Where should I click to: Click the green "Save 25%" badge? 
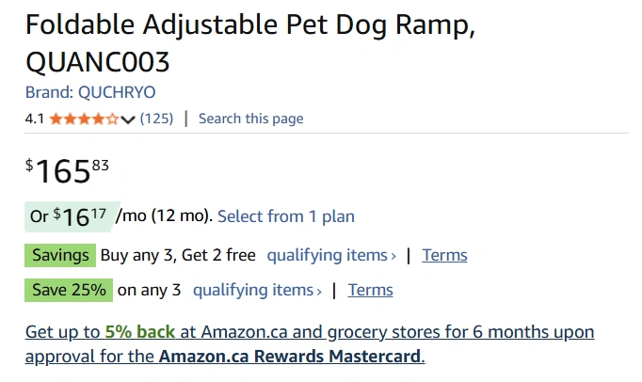[x=69, y=290]
